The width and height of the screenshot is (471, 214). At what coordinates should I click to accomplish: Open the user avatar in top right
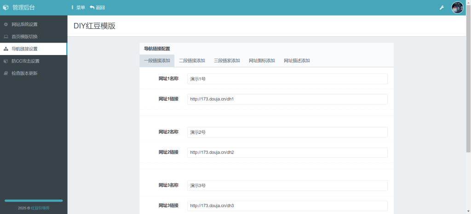[x=457, y=8]
